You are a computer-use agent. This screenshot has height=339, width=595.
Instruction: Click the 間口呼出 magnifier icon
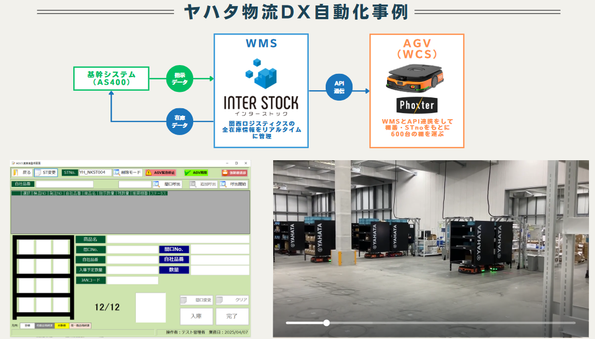click(157, 184)
